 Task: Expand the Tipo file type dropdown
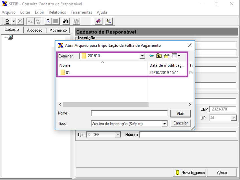(164, 124)
